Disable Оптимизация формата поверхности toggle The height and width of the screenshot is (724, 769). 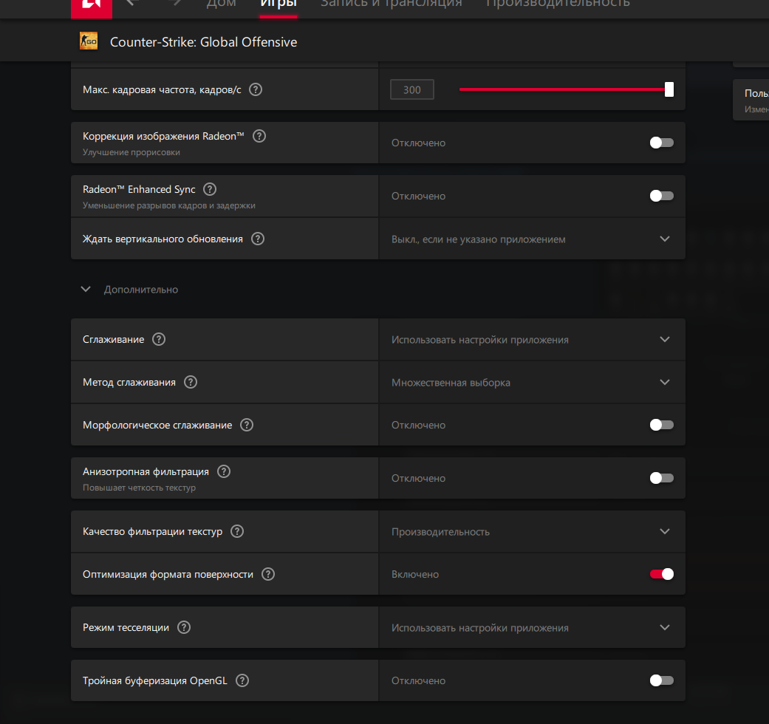pos(661,574)
